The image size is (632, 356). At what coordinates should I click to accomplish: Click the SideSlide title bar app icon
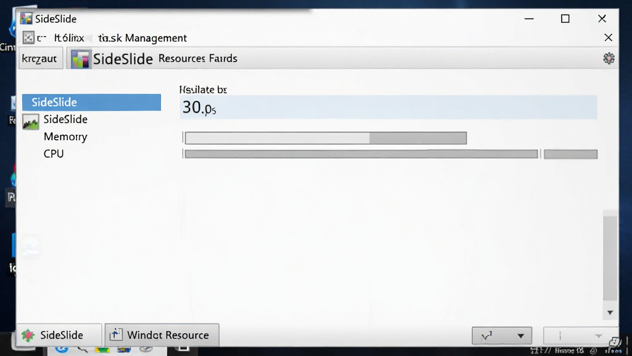click(26, 19)
